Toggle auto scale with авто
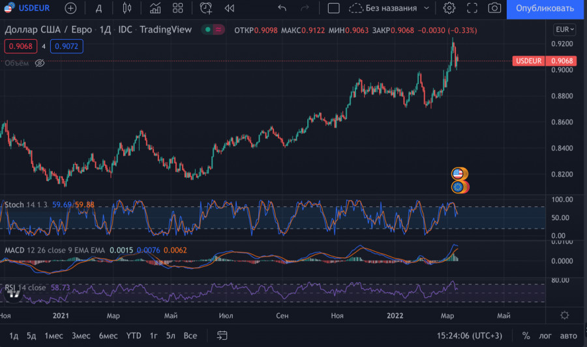Viewport: 587px width, 347px height. [569, 336]
